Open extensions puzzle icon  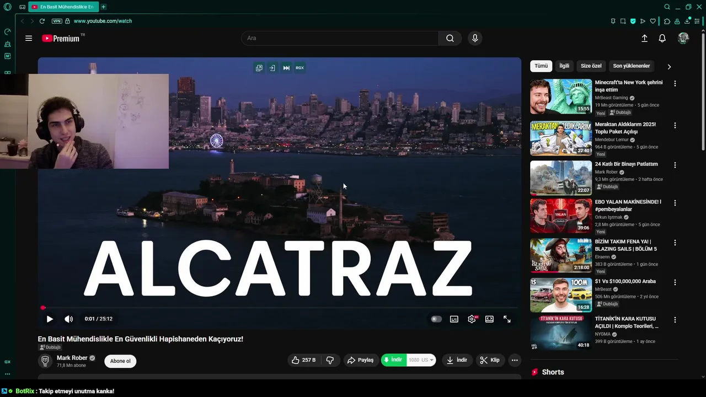click(667, 21)
